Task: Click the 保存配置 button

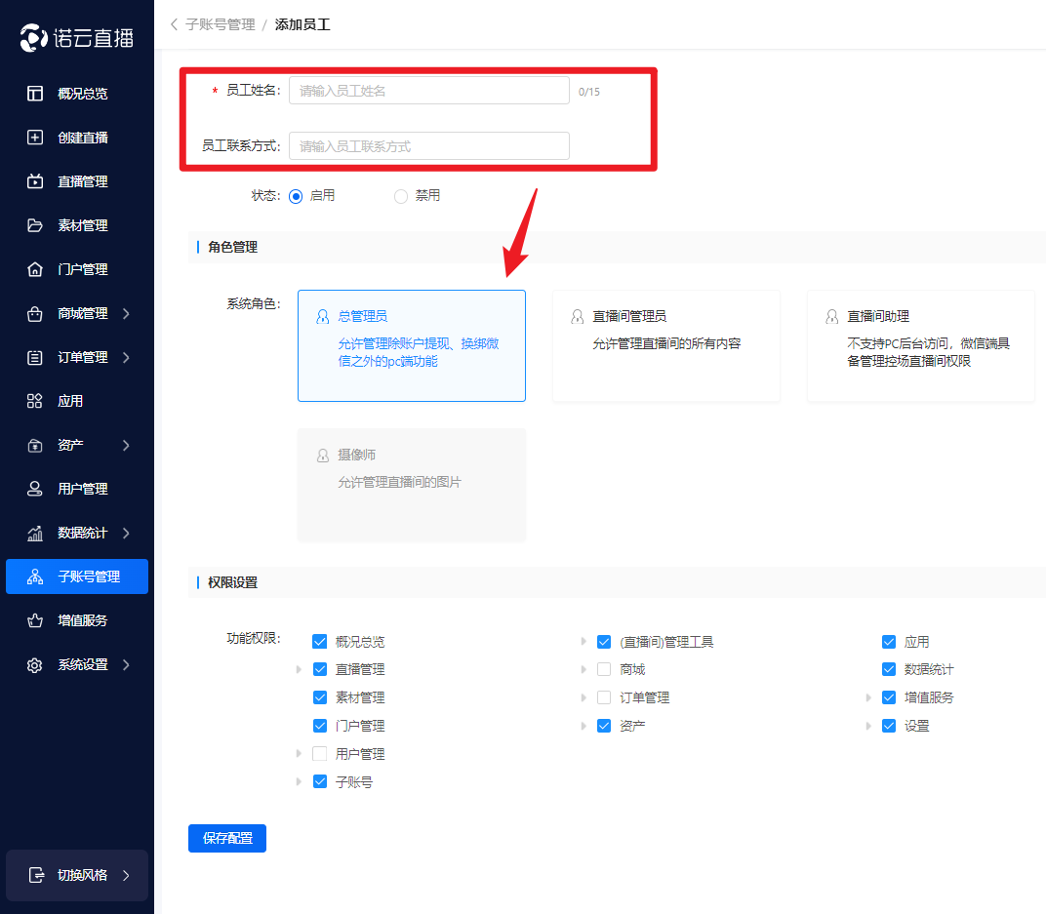Action: click(227, 839)
